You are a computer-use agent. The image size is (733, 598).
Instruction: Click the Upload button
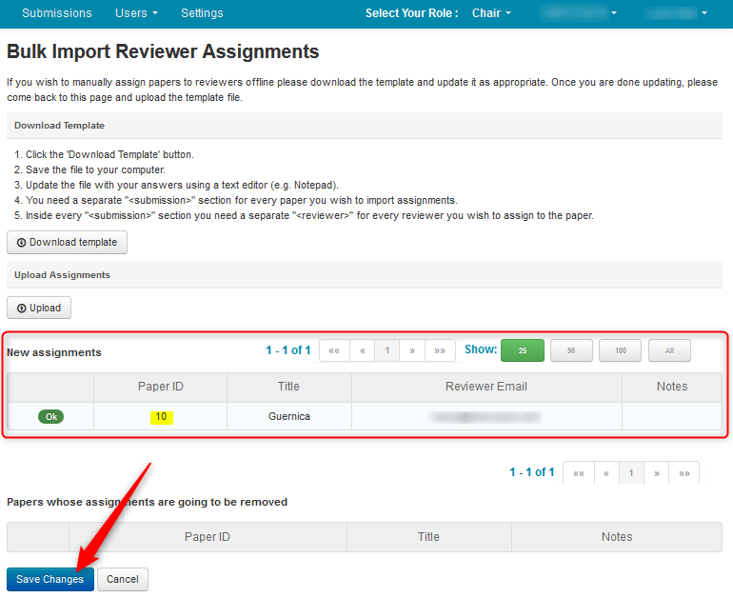39,308
